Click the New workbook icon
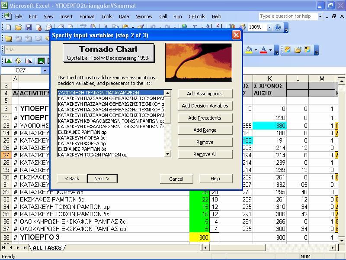This screenshot has width=346, height=260. (x=8, y=27)
